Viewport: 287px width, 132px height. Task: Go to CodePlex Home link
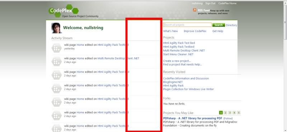coord(227,3)
